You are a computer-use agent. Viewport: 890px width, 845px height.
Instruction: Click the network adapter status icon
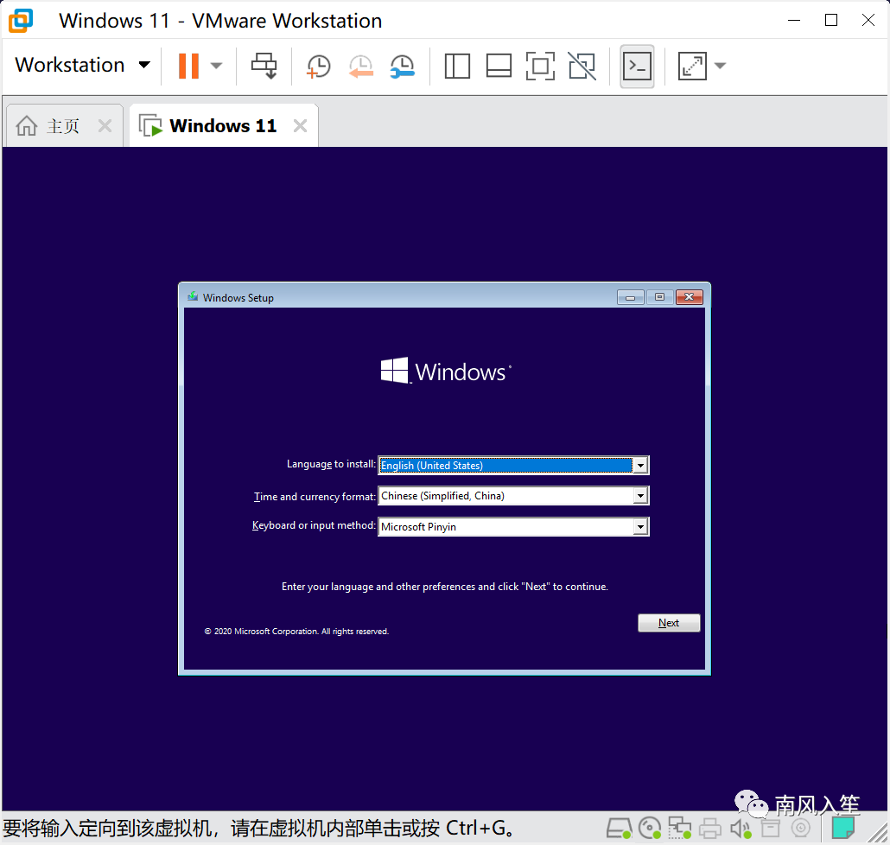[x=679, y=829]
